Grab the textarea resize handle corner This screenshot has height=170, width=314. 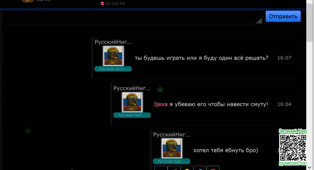click(259, 21)
